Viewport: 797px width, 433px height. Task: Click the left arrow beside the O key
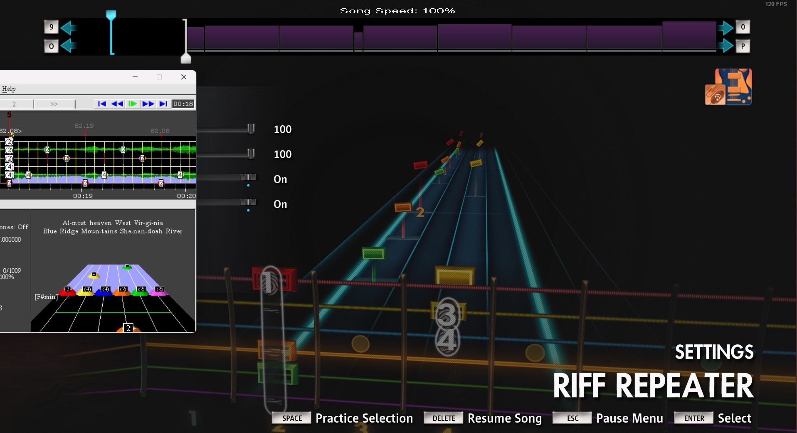click(x=69, y=46)
